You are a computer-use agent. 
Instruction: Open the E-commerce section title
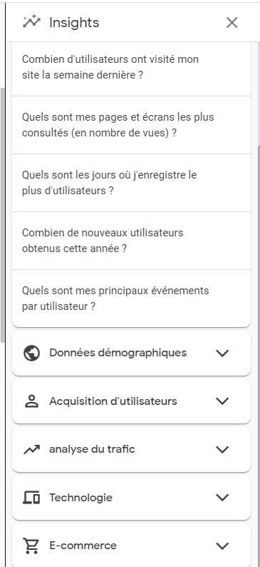click(83, 546)
